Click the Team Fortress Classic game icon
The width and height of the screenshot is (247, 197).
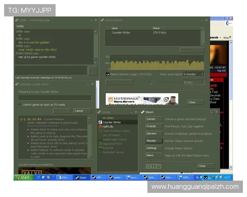click(x=100, y=131)
